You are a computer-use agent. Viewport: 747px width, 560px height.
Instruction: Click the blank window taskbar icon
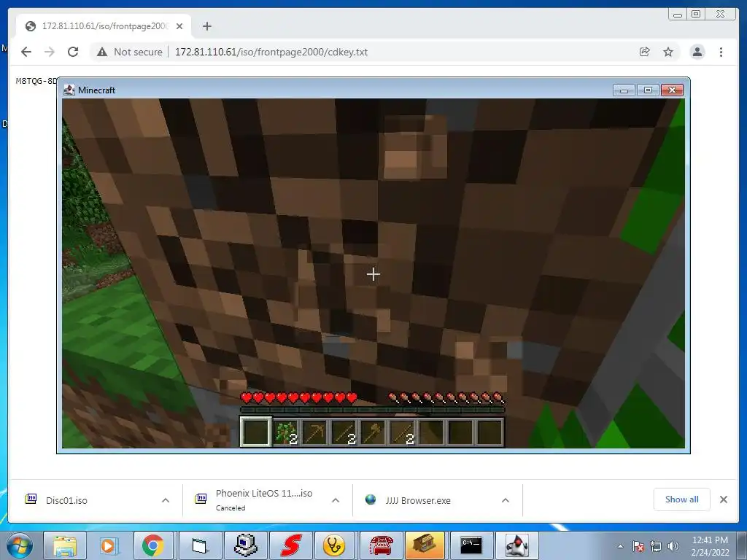[201, 545]
